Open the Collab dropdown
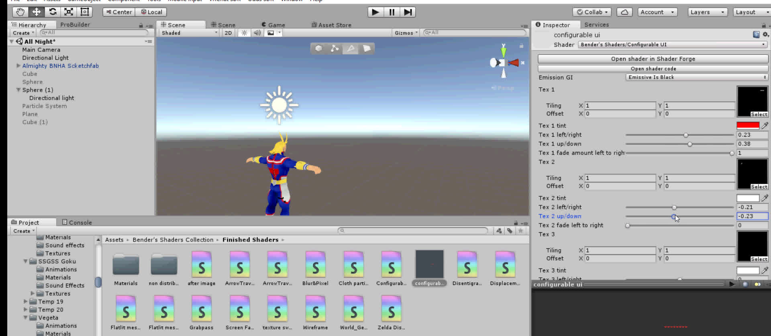Screen dimensions: 771x336 [592, 12]
